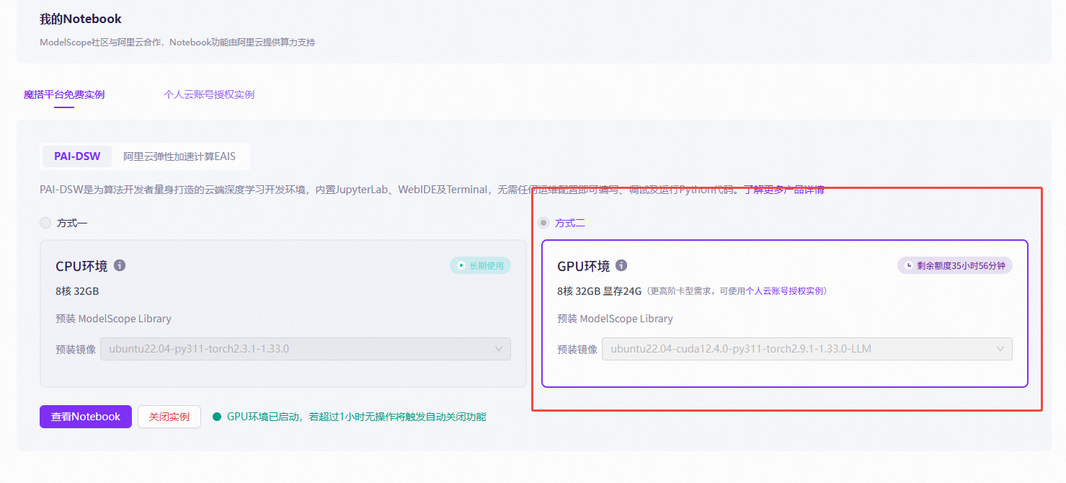Click the info icon next to GPU环境
Screen dimensions: 1066x483
coord(621,265)
